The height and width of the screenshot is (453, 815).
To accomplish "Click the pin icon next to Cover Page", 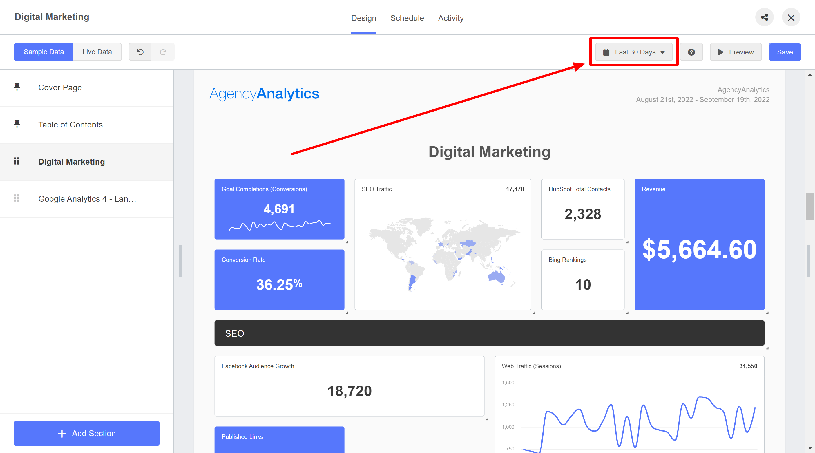I will point(17,87).
